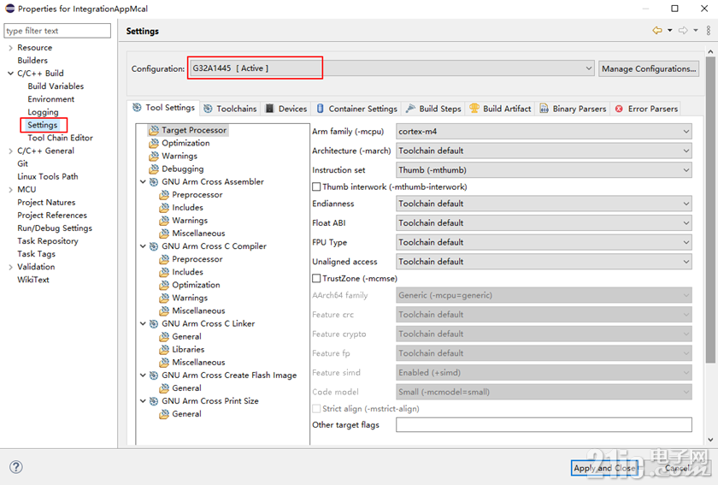Click Apply and Close button
The image size is (718, 485).
[x=604, y=468]
